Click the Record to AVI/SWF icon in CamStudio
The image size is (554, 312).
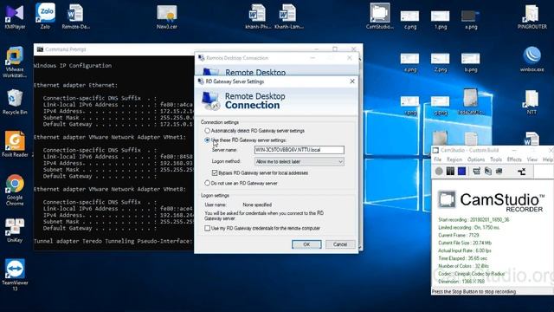[488, 172]
